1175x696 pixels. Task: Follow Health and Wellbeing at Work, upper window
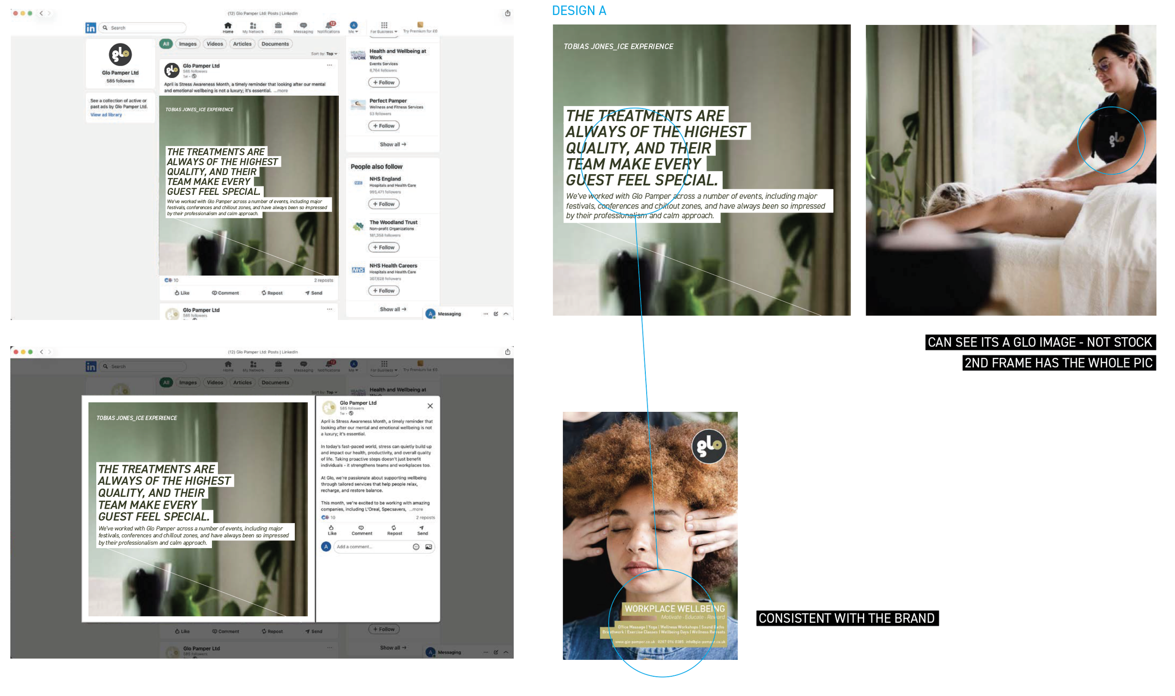[384, 82]
